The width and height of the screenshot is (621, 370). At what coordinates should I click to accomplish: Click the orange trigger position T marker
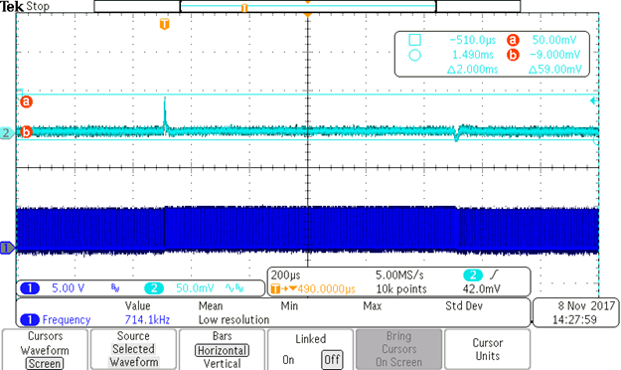(x=164, y=24)
